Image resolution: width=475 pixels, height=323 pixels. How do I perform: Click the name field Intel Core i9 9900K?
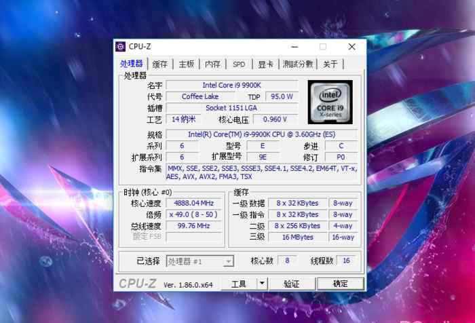pos(232,85)
